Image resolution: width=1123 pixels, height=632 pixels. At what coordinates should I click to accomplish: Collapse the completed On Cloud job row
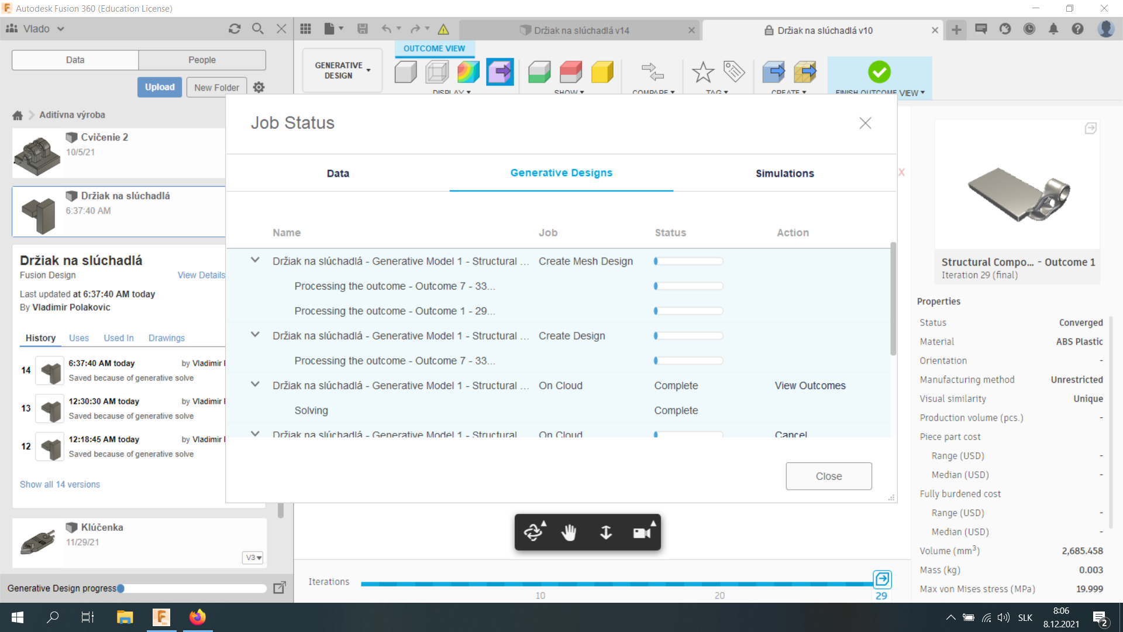pos(255,384)
